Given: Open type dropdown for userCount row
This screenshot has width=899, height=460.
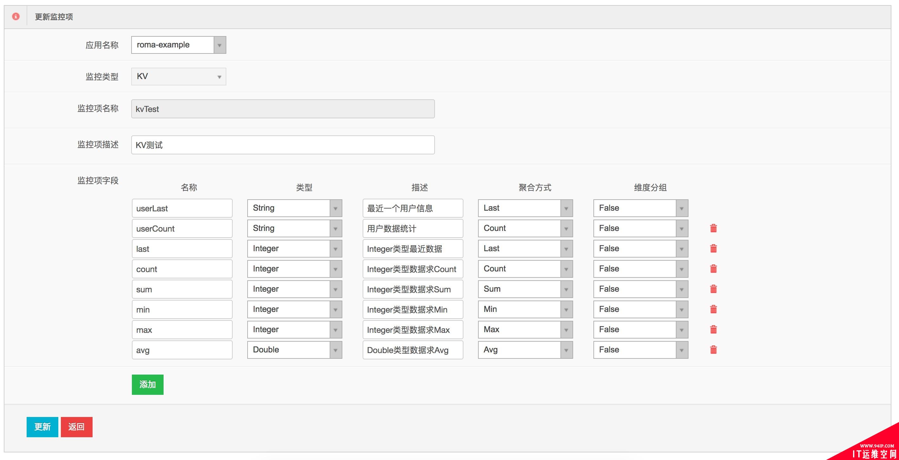Looking at the screenshot, I should (x=294, y=228).
